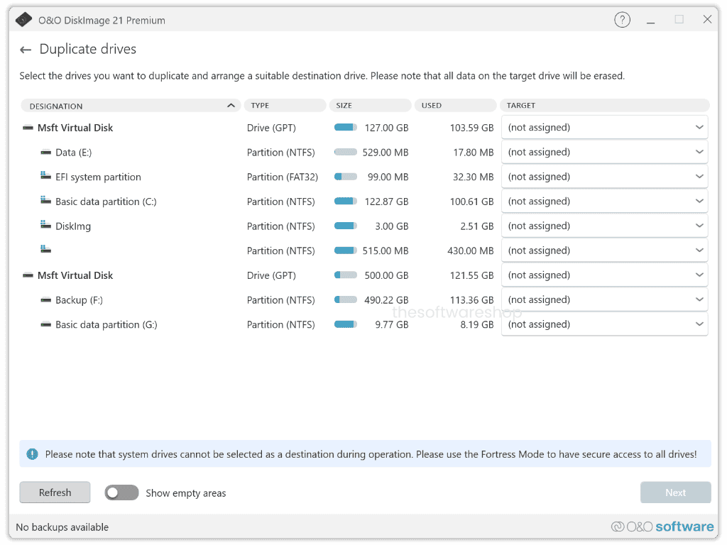727x545 pixels.
Task: Click the Partition (FAT32) type cell
Action: pos(283,177)
